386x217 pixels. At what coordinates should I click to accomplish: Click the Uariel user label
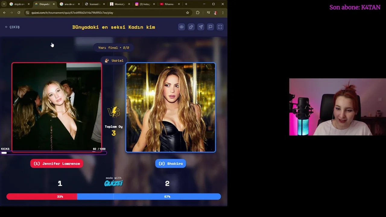[114, 61]
